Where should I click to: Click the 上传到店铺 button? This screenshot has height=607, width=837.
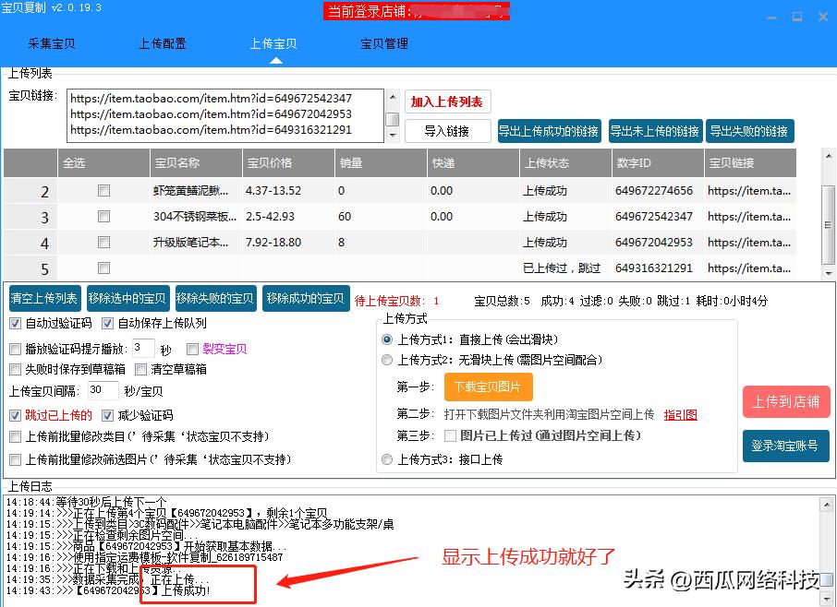[x=786, y=402]
